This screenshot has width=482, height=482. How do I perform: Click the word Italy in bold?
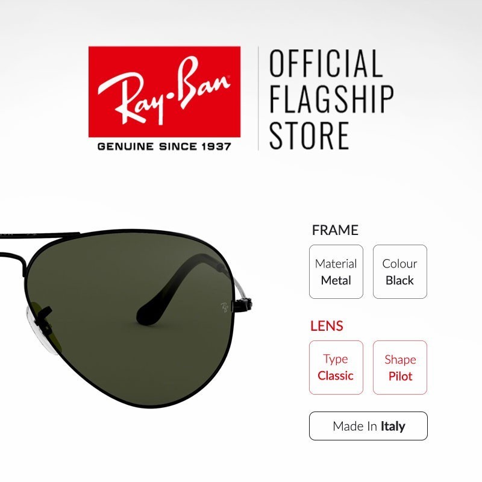pyautogui.click(x=393, y=427)
